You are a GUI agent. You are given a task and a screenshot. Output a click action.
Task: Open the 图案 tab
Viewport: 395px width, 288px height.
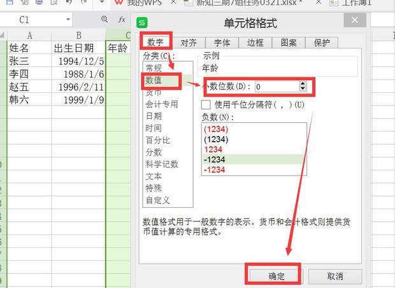(288, 43)
